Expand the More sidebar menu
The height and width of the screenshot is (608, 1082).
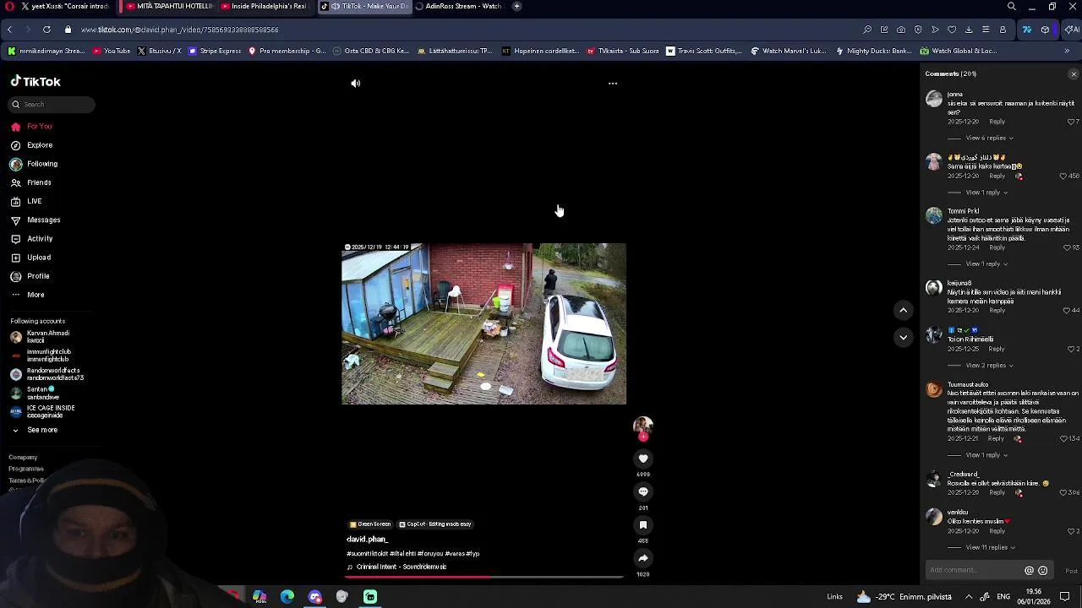[x=27, y=295]
